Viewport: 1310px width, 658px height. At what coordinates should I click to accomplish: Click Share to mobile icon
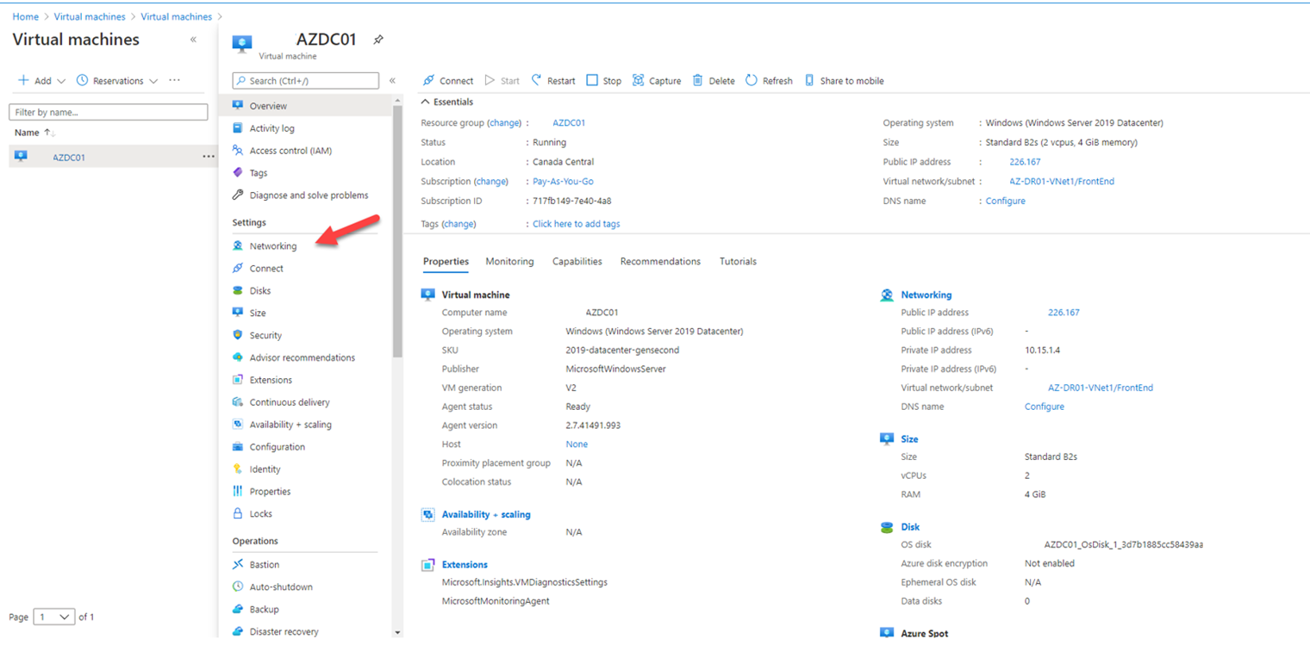[809, 80]
